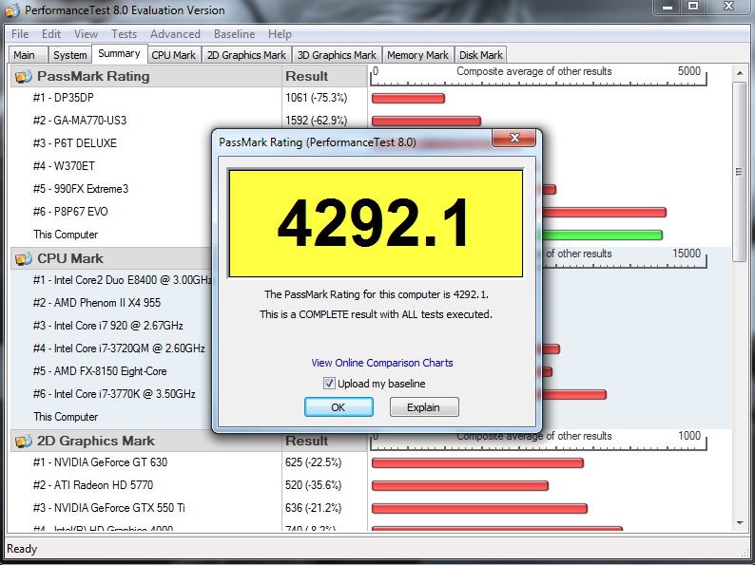The width and height of the screenshot is (755, 565).
Task: Close the PassMark Rating dialog
Action: (515, 141)
